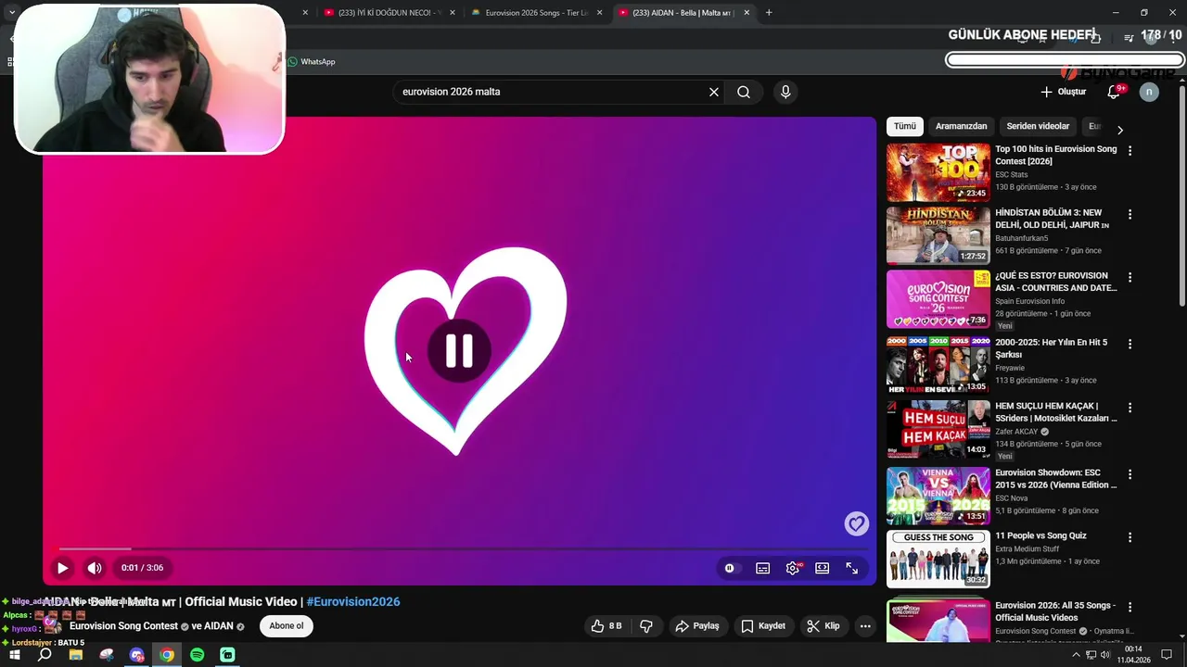Viewport: 1187px width, 667px height.
Task: Open options for HİNDİSTAN BÖLÜM 3 video
Action: point(1130,214)
